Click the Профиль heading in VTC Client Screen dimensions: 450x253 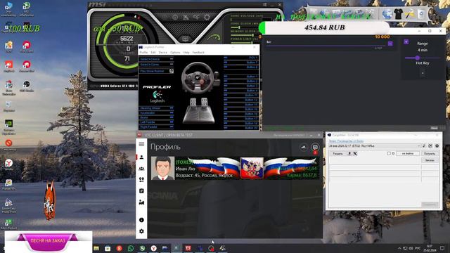165,147
